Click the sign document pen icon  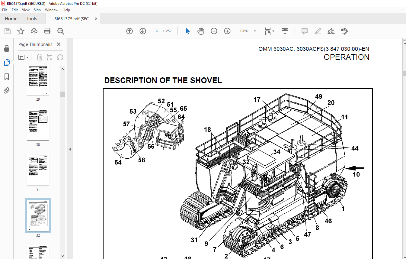coord(331,31)
